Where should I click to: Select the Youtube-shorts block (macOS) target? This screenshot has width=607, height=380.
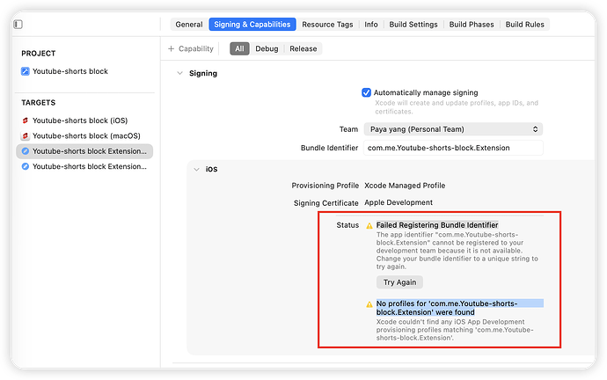click(84, 135)
